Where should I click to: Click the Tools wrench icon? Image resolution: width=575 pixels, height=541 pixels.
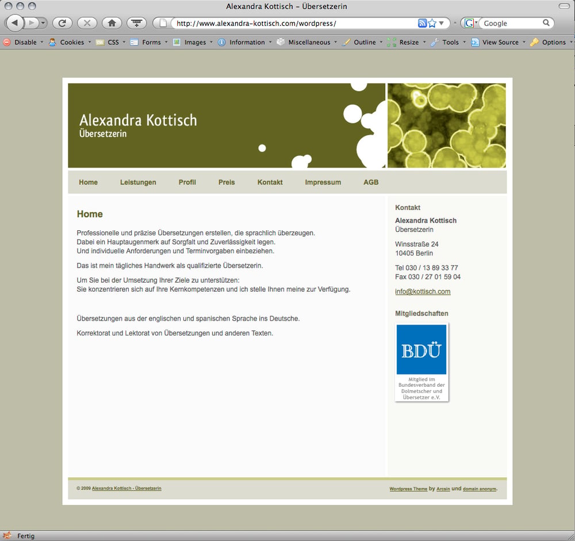click(x=435, y=42)
